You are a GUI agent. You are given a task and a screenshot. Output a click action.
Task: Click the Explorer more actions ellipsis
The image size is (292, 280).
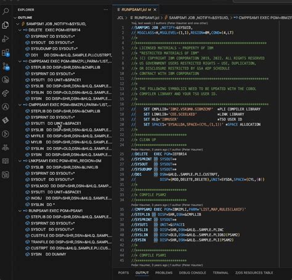(106, 10)
